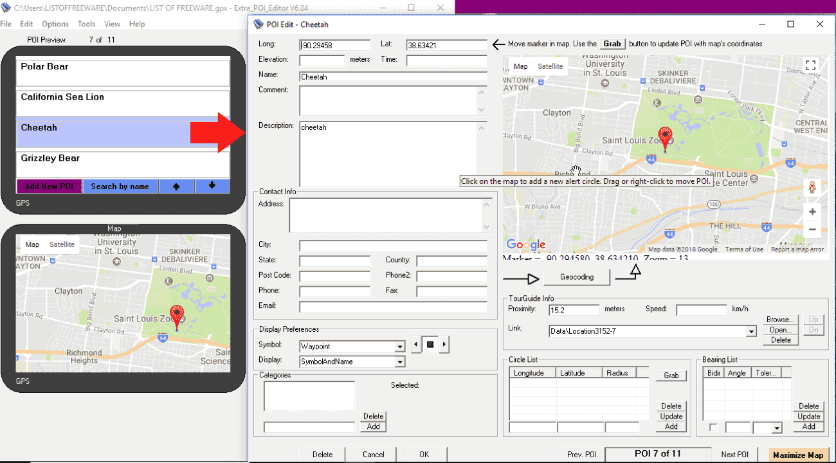
Task: Click the red Saint Louis Zoo marker in POI Edit map
Action: pos(665,139)
